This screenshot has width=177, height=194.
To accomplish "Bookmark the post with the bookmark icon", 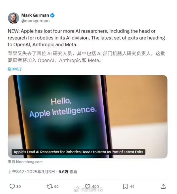I will point(125,186).
